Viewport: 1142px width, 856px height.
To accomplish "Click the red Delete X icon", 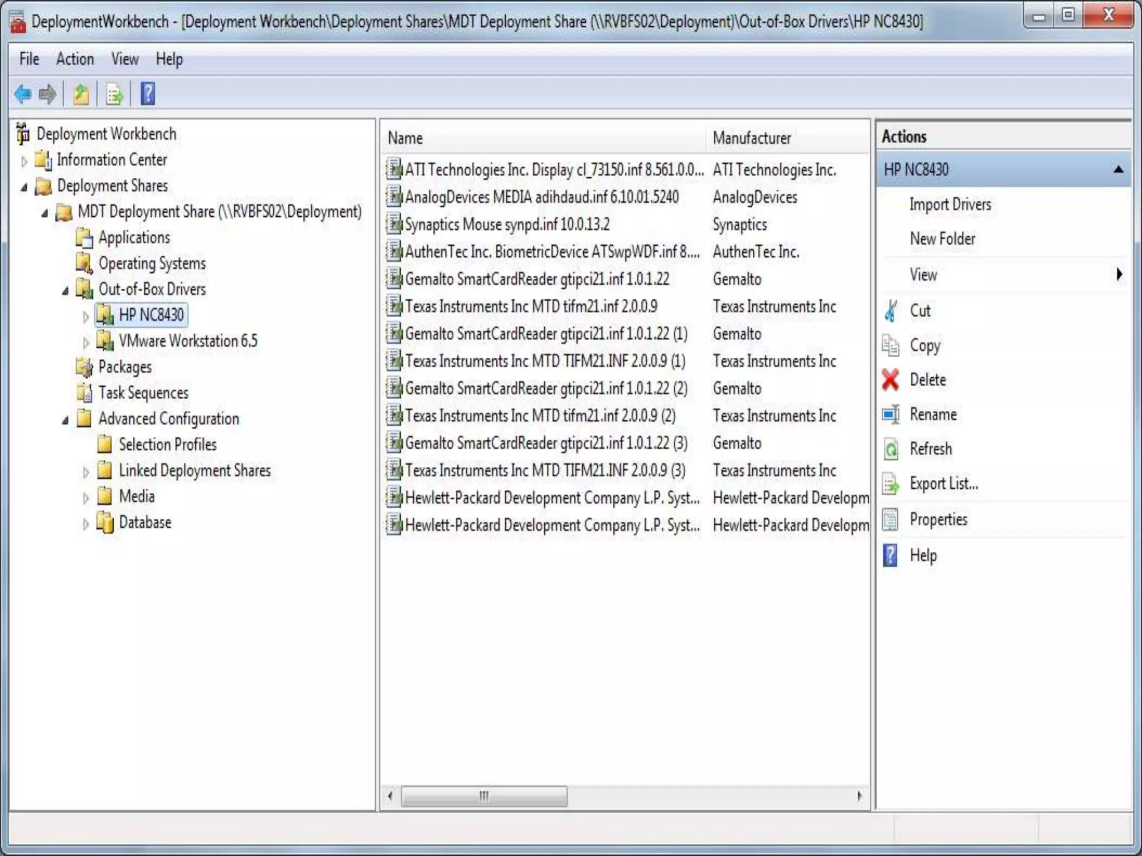I will (891, 380).
